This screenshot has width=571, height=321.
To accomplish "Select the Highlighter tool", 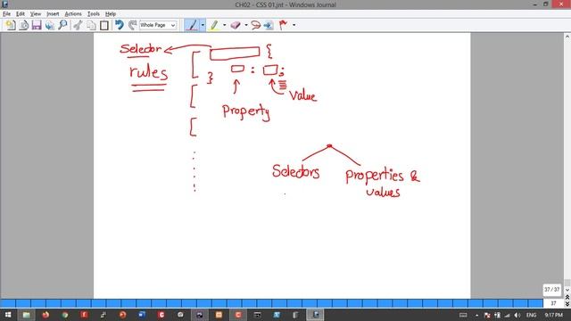I will pyautogui.click(x=214, y=25).
